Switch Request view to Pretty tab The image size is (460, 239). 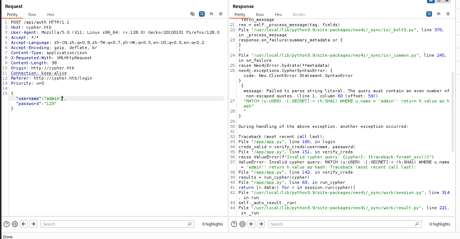(12, 15)
